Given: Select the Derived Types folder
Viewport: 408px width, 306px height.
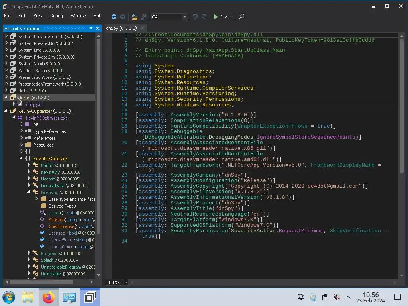Looking at the screenshot, I should (x=58, y=206).
